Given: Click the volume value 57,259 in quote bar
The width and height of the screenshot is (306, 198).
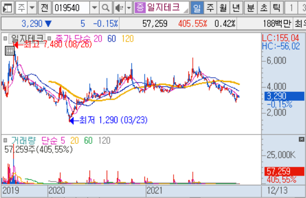Looking at the screenshot, I should point(155,24).
